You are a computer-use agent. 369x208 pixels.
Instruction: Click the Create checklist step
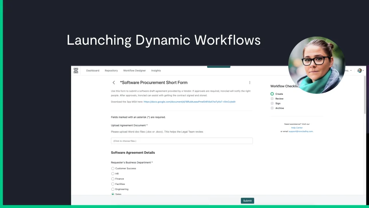click(x=277, y=94)
